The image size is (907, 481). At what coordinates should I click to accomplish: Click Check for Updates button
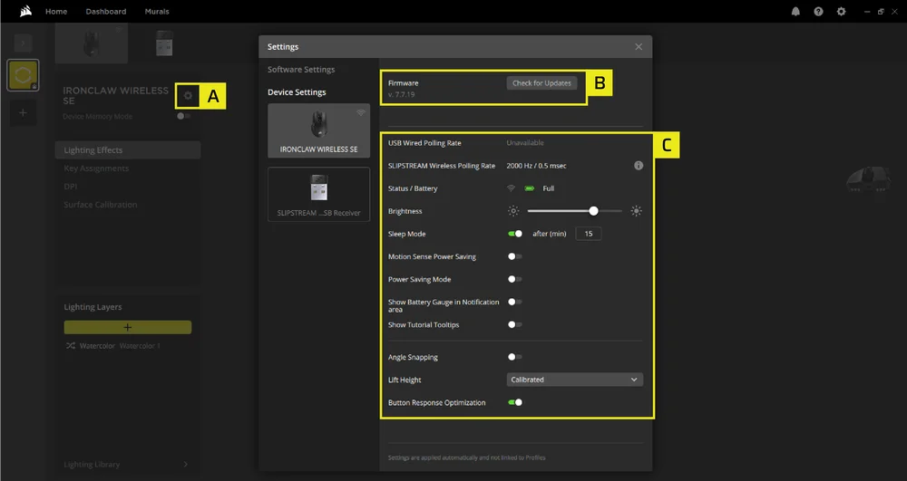pos(541,83)
